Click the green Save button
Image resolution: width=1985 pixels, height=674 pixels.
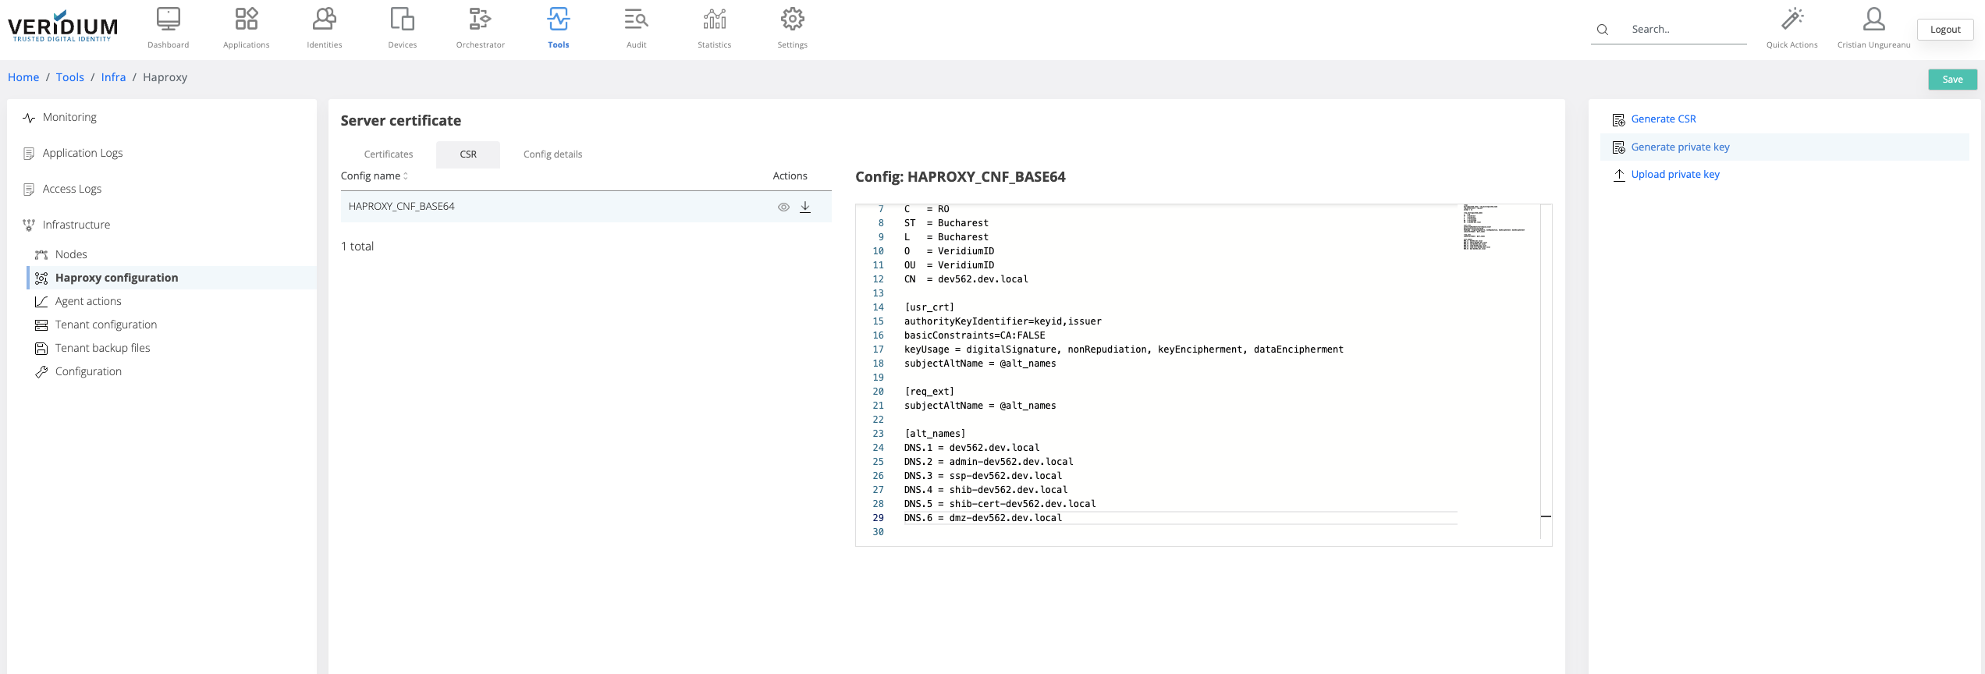pos(1952,80)
